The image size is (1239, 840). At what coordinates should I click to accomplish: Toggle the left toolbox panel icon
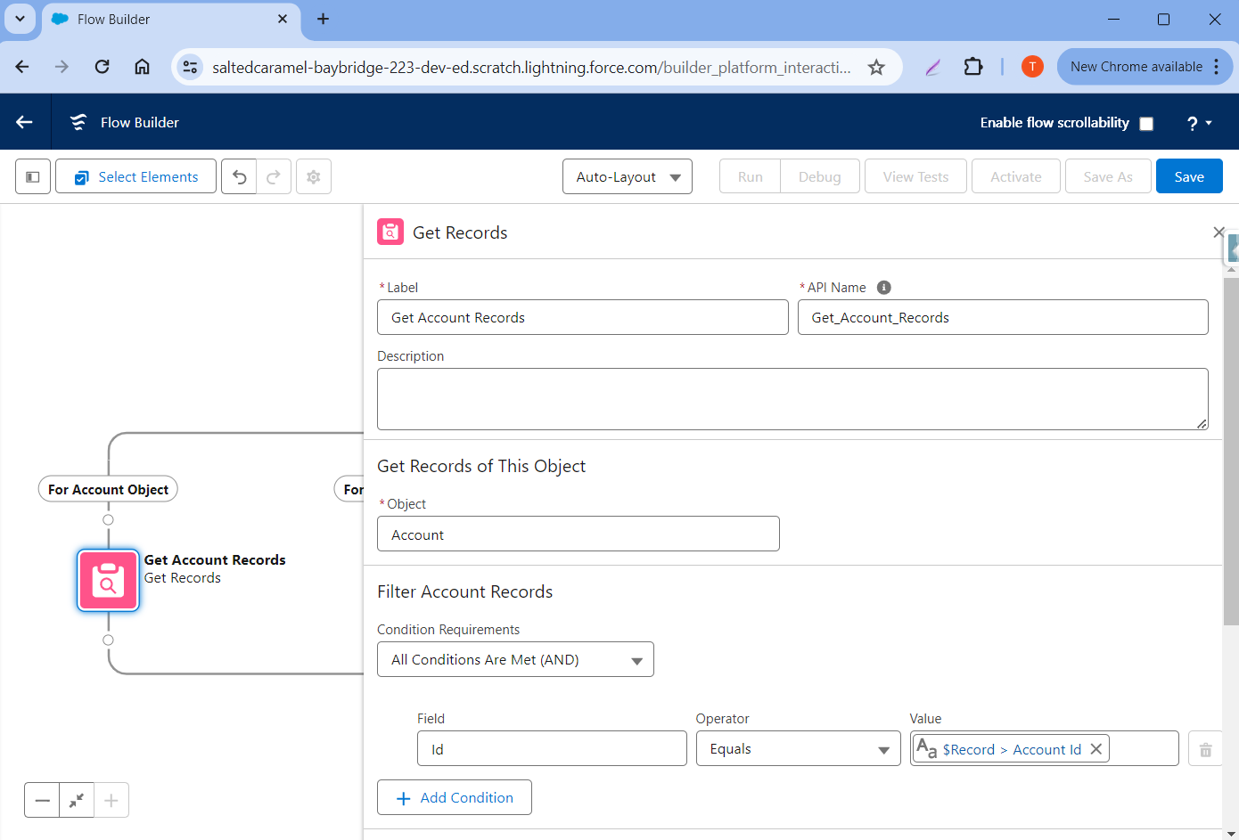(x=33, y=176)
